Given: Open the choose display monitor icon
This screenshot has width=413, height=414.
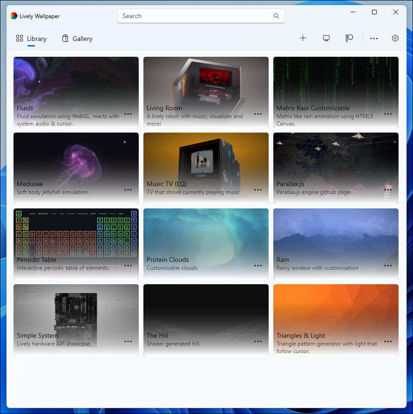Looking at the screenshot, I should click(x=326, y=38).
